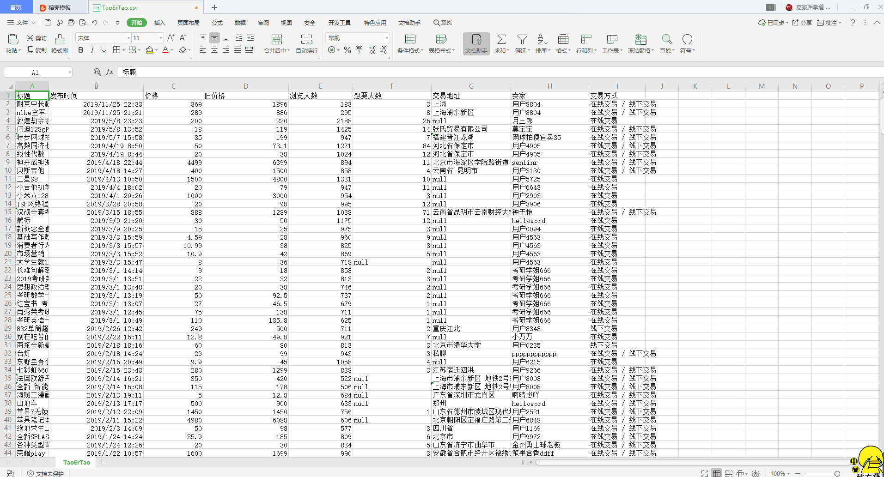Screen dimensions: 884x477
Task: Click the copy (复制) button
Action: coord(37,50)
